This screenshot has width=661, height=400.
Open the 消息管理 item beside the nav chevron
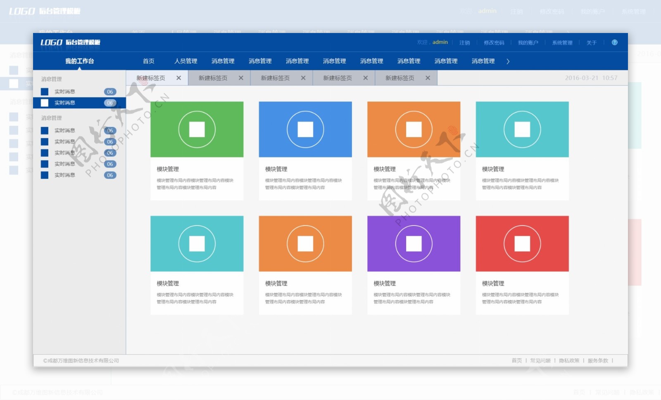point(483,61)
